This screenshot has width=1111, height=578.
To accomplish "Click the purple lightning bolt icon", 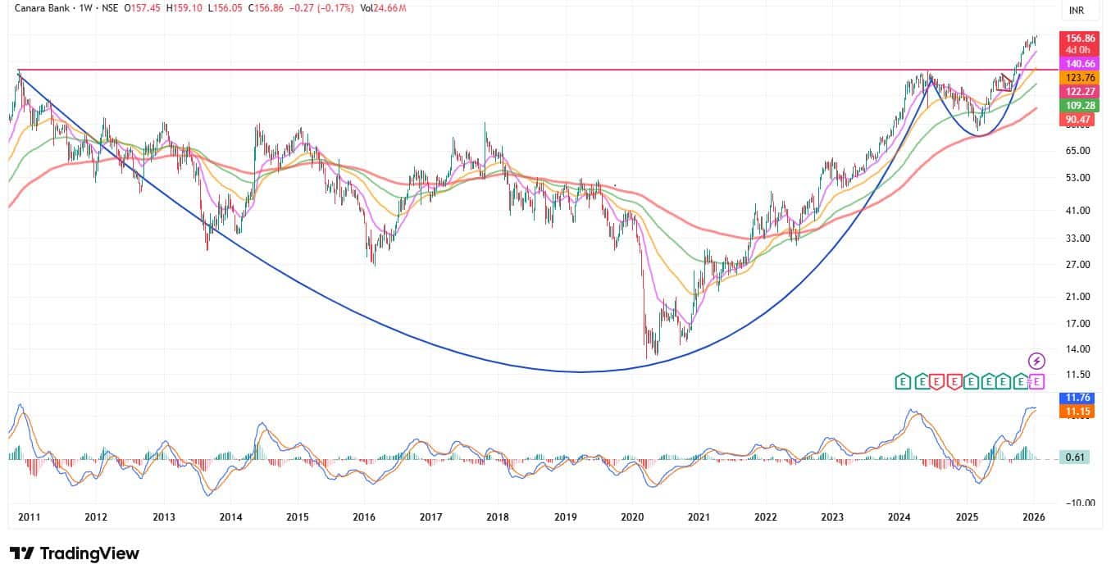I will pyautogui.click(x=1036, y=361).
